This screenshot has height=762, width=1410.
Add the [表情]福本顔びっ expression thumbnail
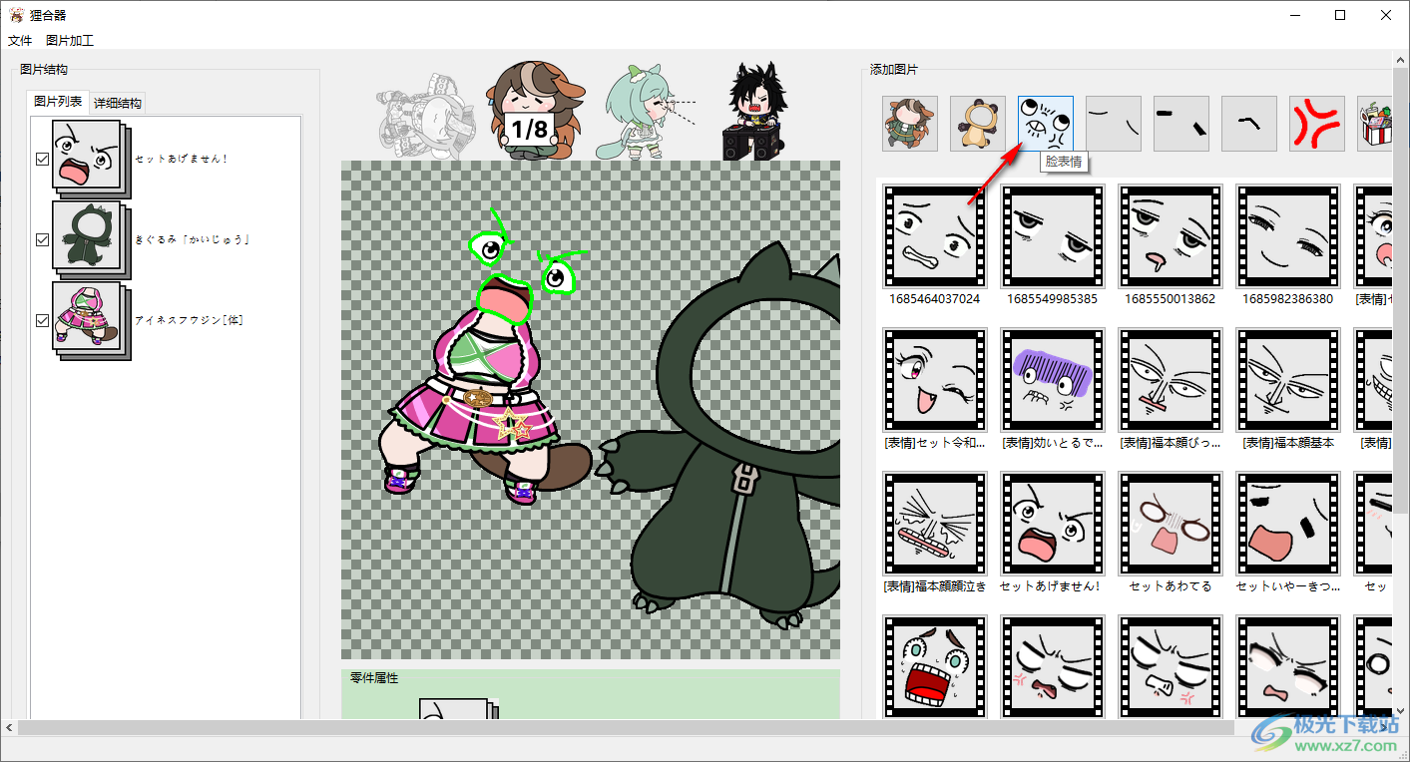(x=1170, y=380)
